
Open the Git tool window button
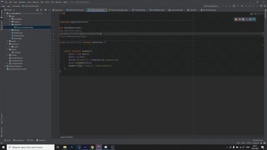click(x=8, y=140)
